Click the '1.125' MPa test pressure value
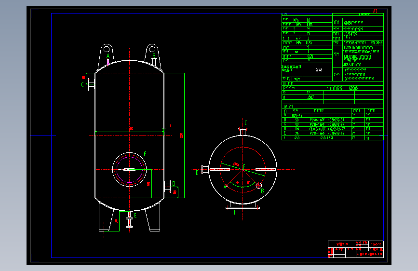 click(x=309, y=43)
